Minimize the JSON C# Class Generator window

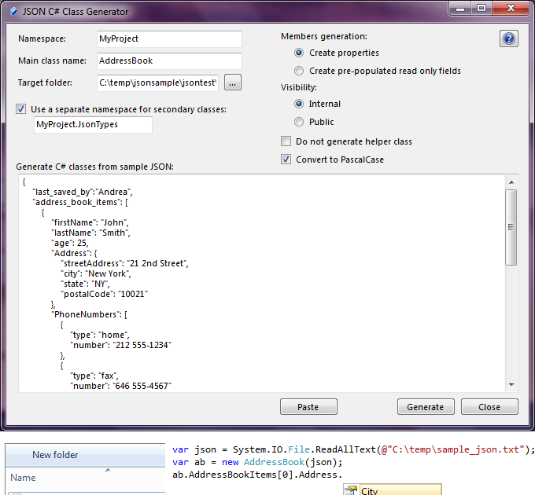[460, 8]
